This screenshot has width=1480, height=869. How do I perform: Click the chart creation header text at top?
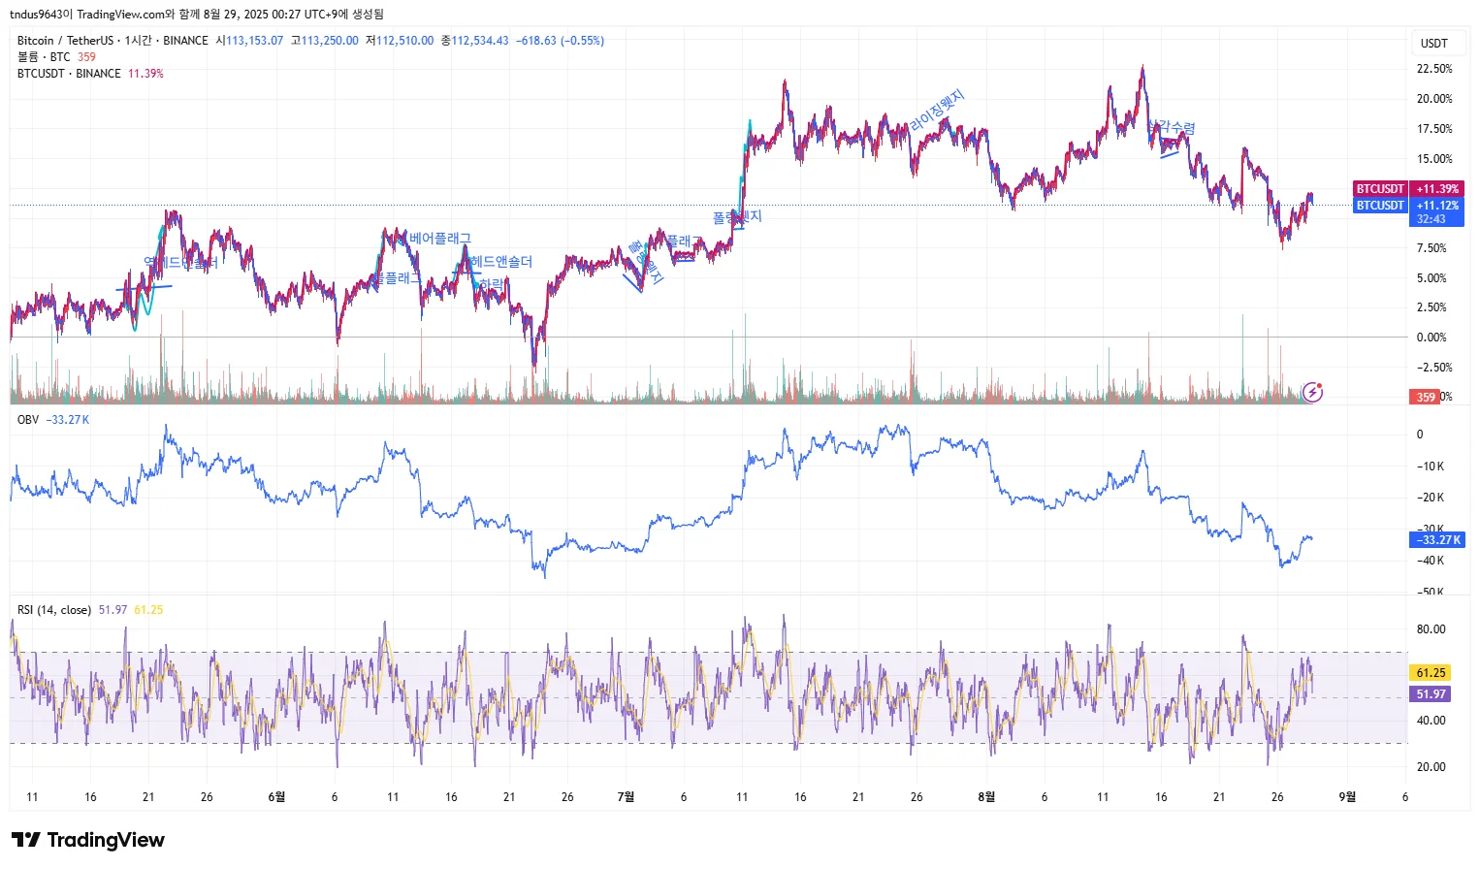[x=197, y=14]
